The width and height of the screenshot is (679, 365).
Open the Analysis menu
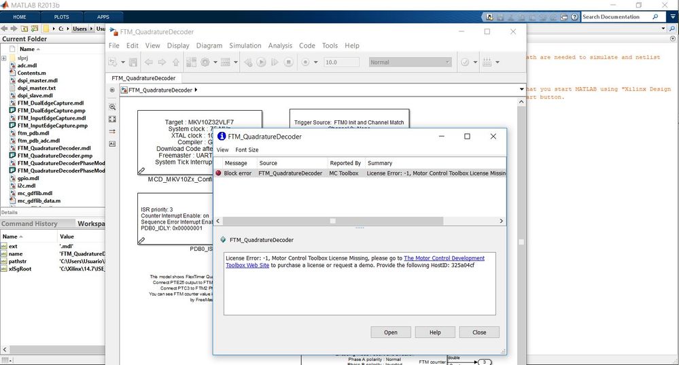[280, 46]
